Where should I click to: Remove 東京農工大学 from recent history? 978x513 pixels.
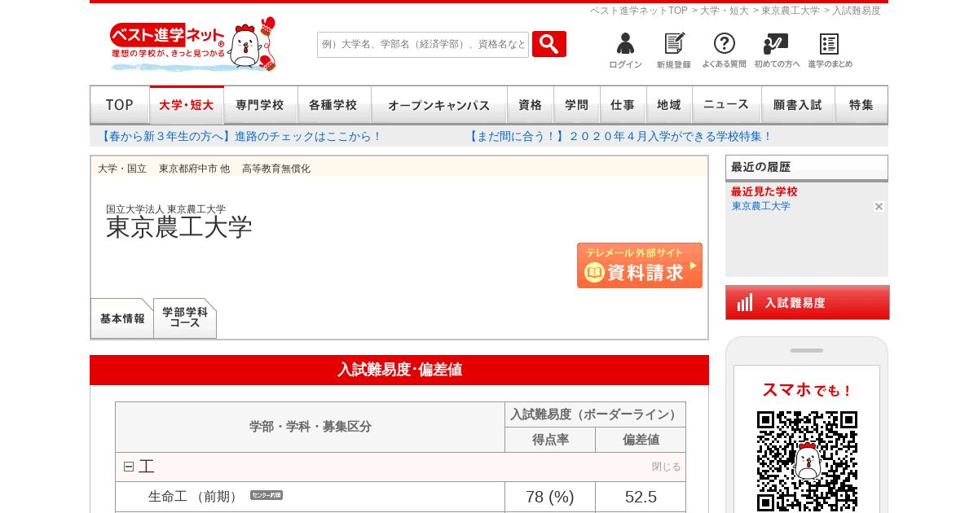pyautogui.click(x=879, y=207)
